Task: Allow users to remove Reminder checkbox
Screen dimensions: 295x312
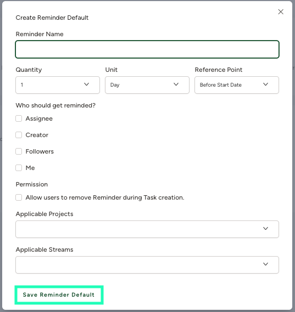Action: 19,197
